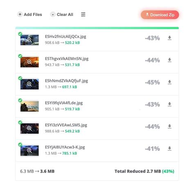
Task: Select the E5Yi3zVVEAwLSM5.jpg file name
Action: pos(66,125)
